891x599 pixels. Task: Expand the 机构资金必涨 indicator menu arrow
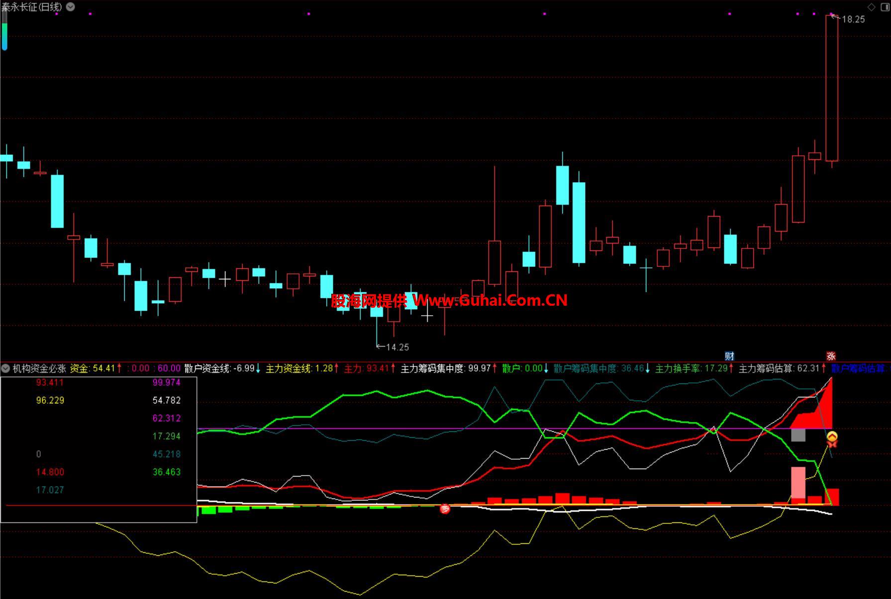tap(5, 368)
